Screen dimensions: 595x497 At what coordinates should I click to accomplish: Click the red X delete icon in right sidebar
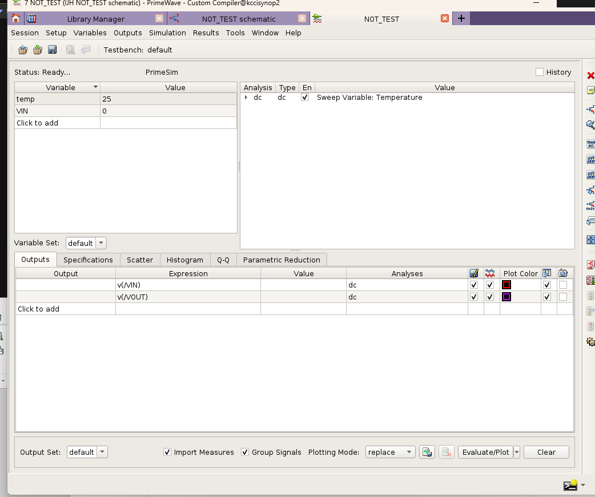(x=591, y=75)
